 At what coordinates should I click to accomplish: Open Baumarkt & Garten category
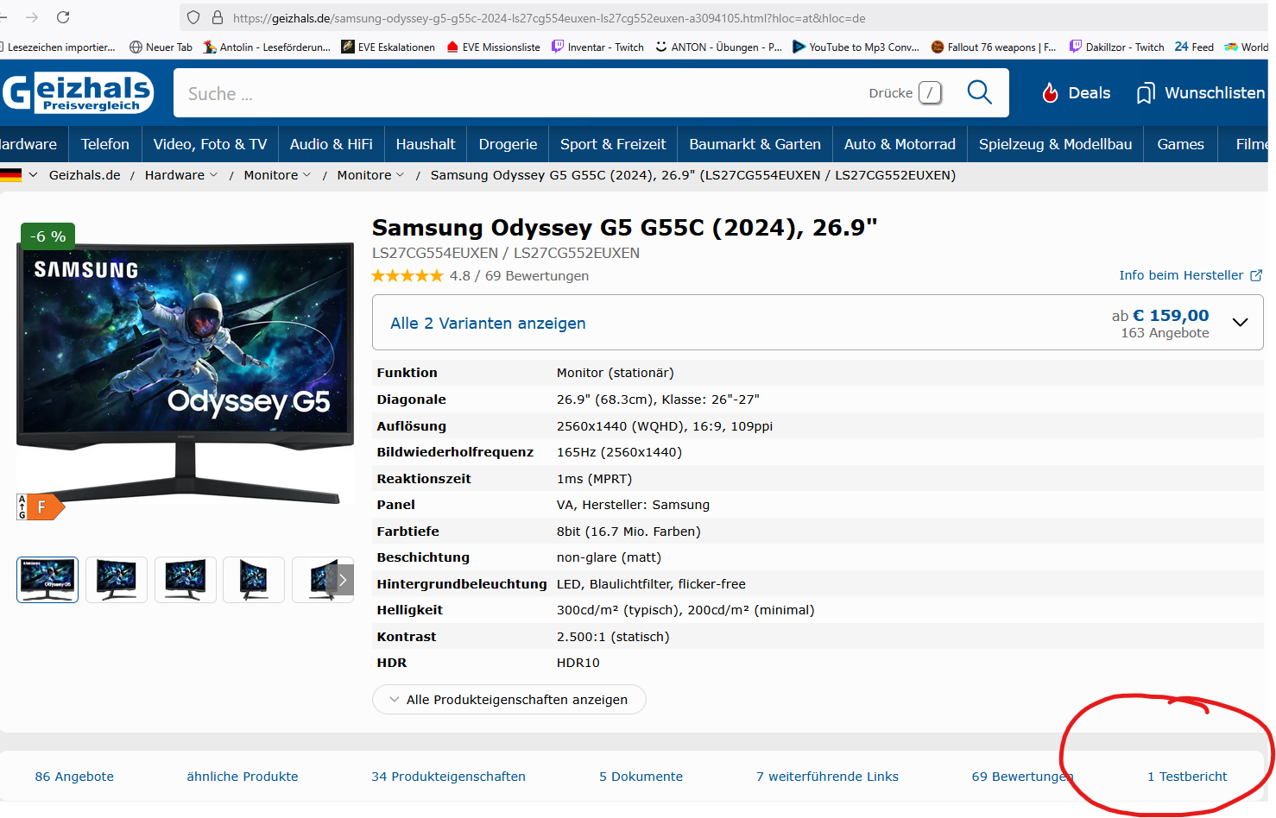(x=755, y=144)
